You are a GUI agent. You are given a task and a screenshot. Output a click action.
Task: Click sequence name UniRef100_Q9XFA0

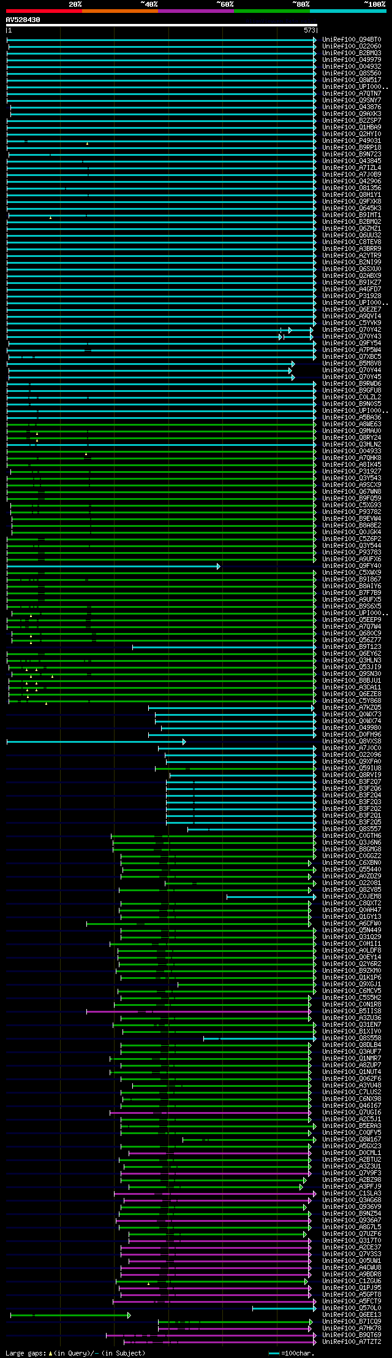click(352, 761)
